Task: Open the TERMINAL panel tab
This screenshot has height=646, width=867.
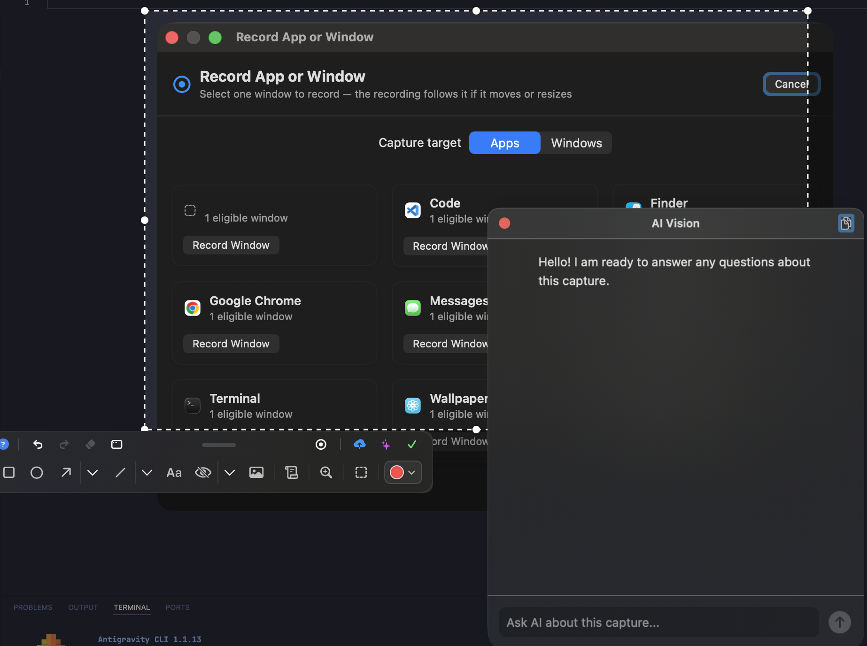Action: [x=132, y=607]
